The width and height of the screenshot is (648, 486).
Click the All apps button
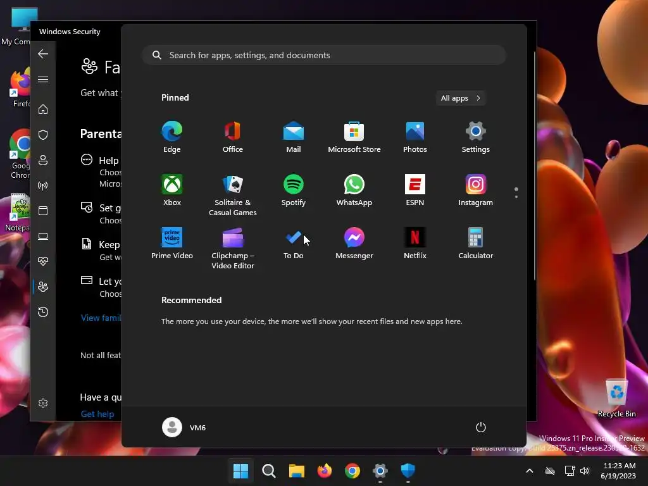coord(461,98)
